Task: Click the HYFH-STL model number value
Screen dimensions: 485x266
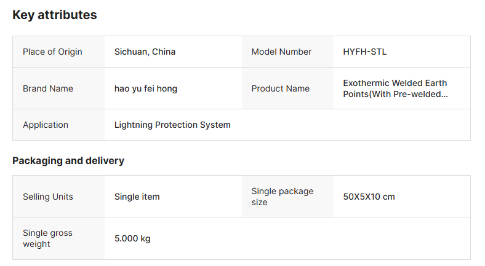Action: (365, 52)
